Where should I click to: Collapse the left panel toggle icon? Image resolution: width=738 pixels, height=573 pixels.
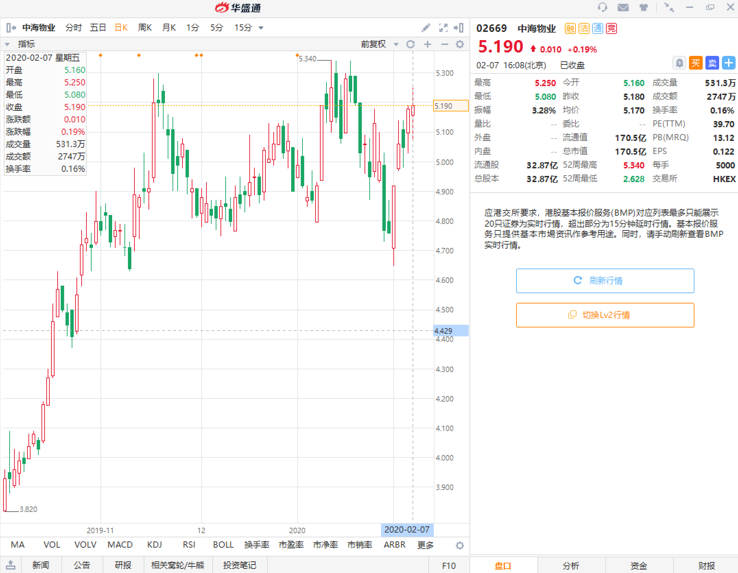pyautogui.click(x=11, y=28)
